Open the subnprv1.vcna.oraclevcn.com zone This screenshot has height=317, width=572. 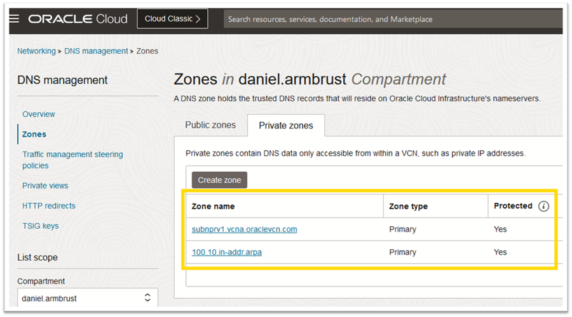245,230
